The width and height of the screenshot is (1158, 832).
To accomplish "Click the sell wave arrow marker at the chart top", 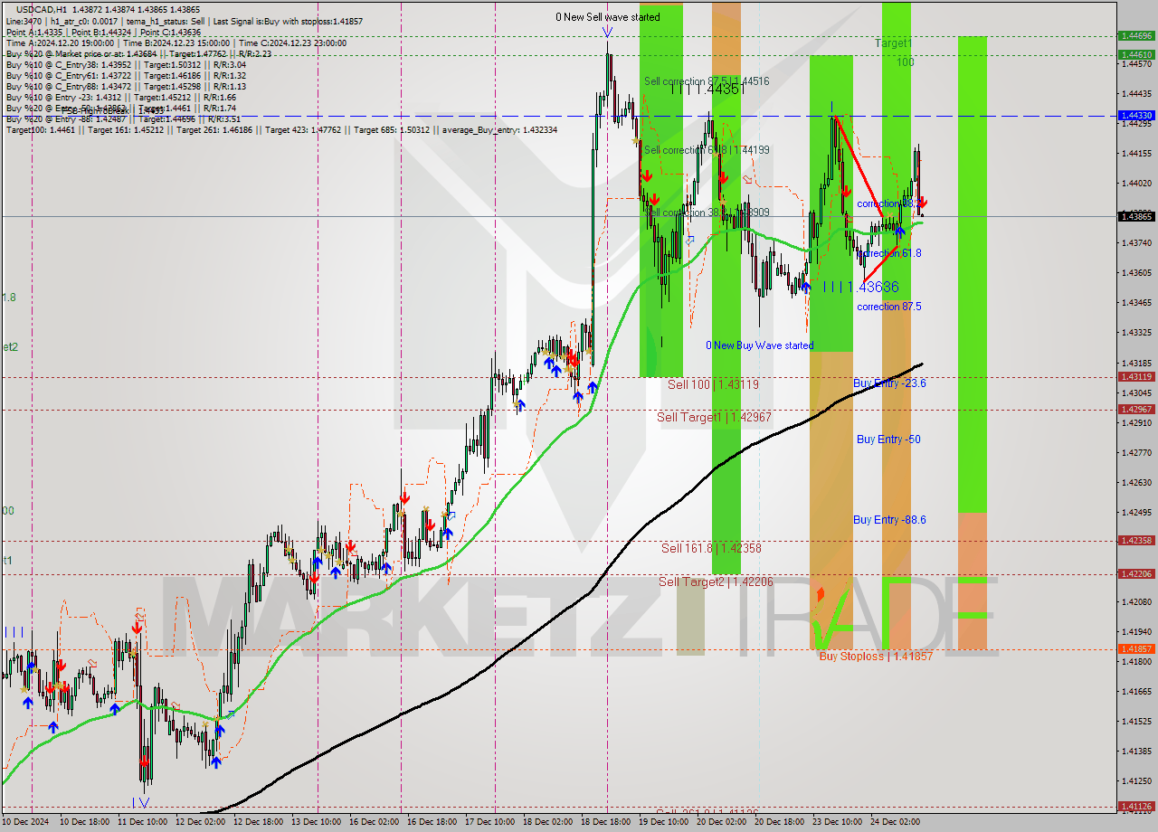I will click(x=607, y=32).
